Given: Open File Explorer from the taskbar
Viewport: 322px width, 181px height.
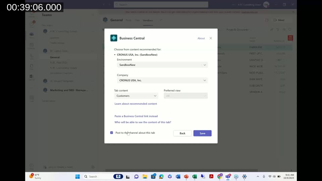Looking at the screenshot, I should pos(145,177).
